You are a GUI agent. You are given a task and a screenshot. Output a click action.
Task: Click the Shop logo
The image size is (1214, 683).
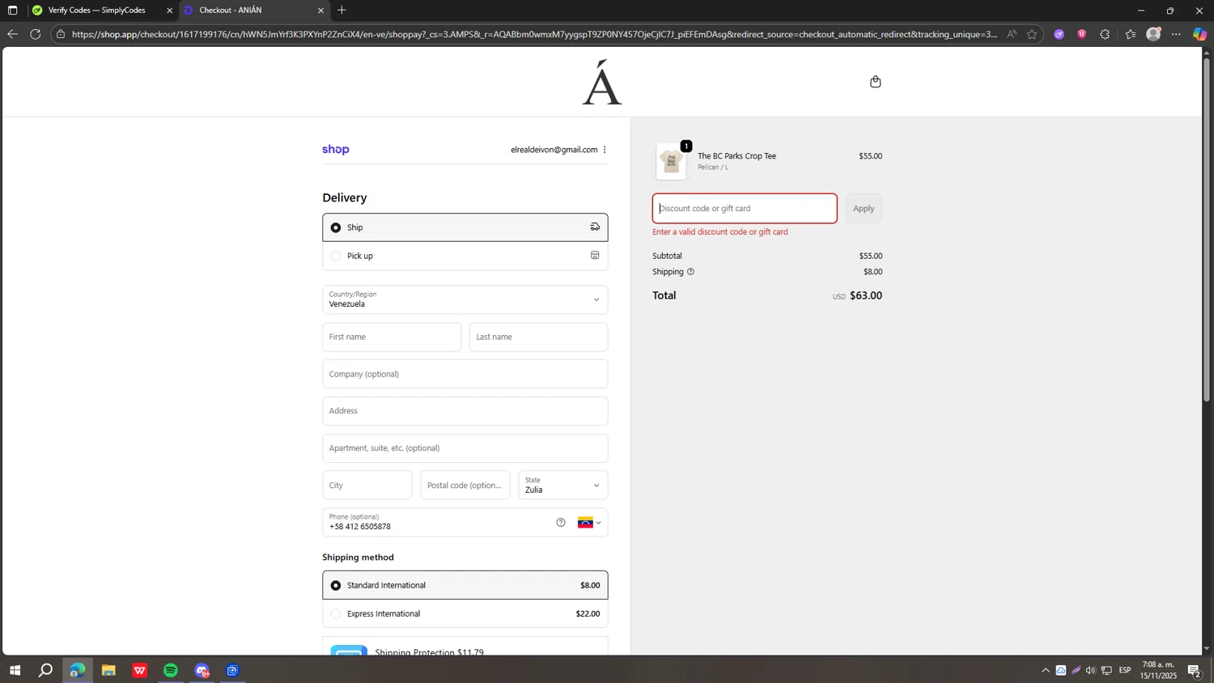[336, 150]
